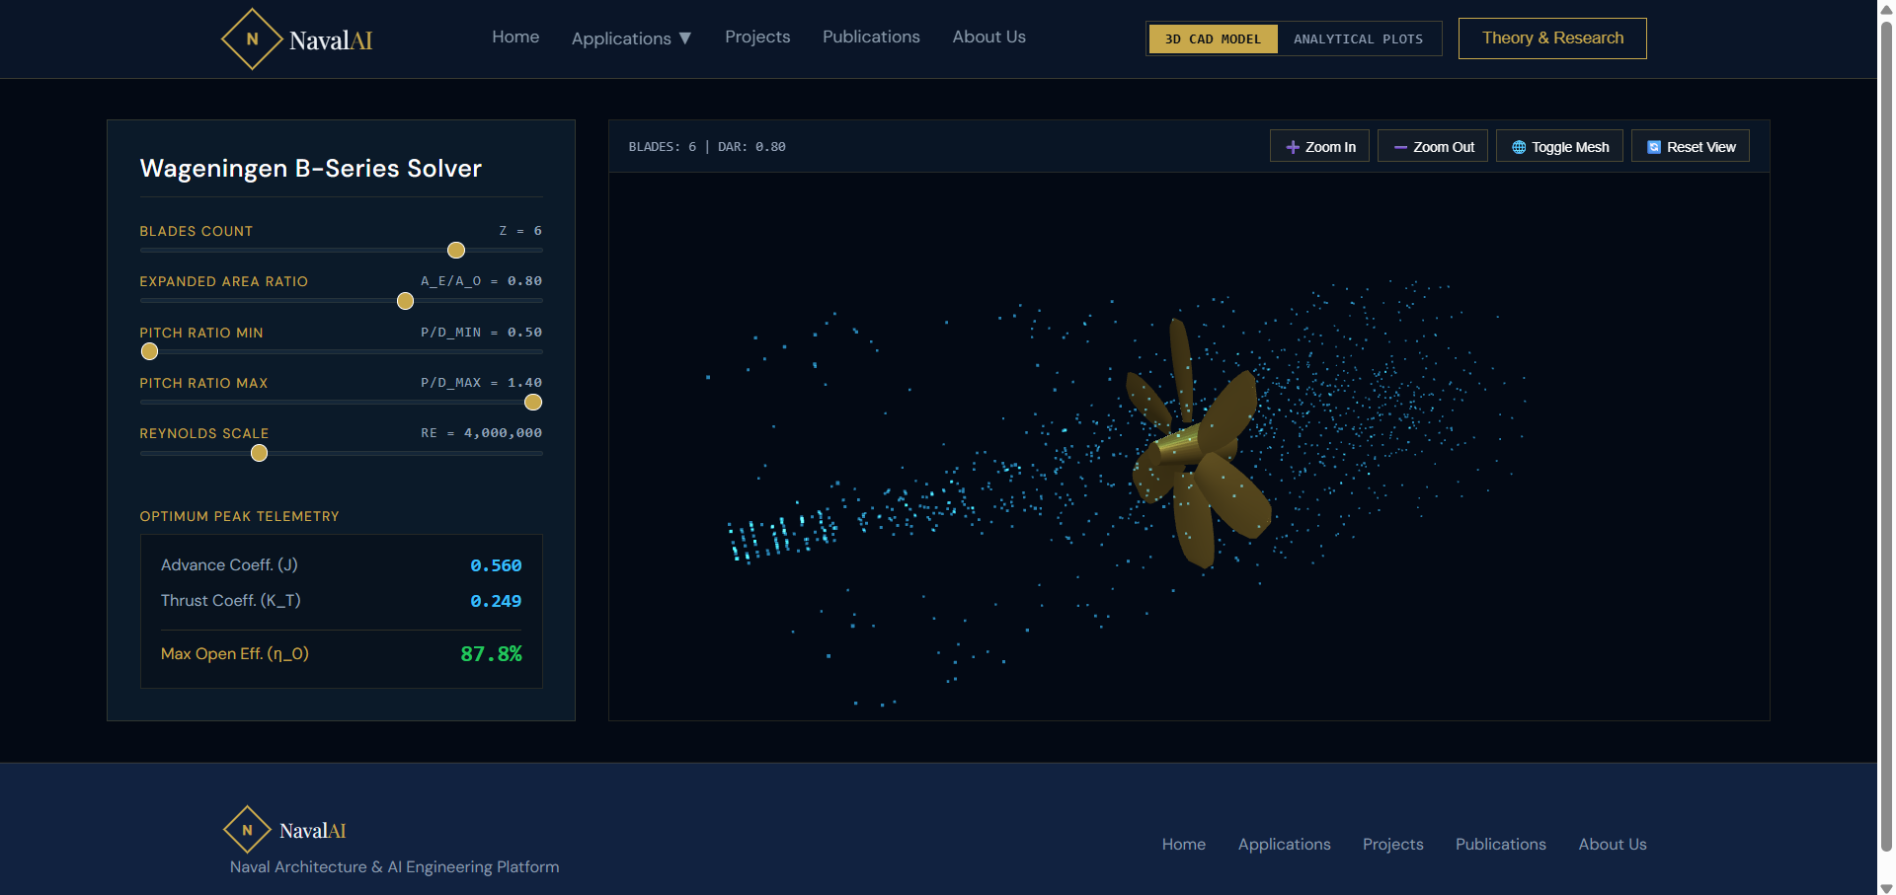Viewport: 1896px width, 895px height.
Task: Open the Publications nav item
Action: [871, 37]
